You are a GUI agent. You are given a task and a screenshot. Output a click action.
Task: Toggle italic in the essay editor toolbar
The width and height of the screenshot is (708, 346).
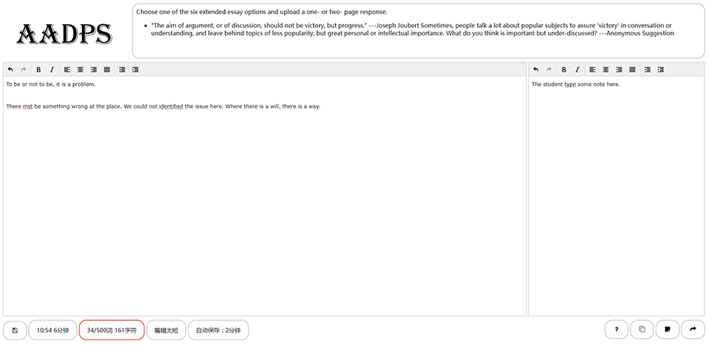[52, 70]
